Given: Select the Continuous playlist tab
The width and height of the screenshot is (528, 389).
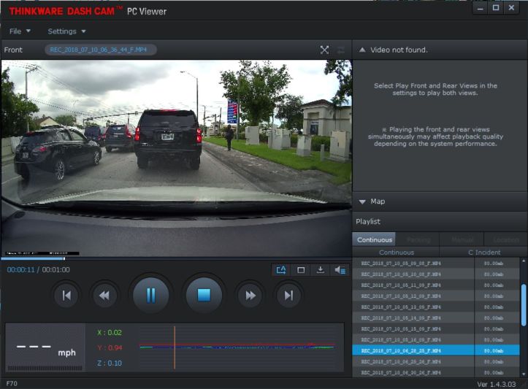Looking at the screenshot, I should (374, 239).
